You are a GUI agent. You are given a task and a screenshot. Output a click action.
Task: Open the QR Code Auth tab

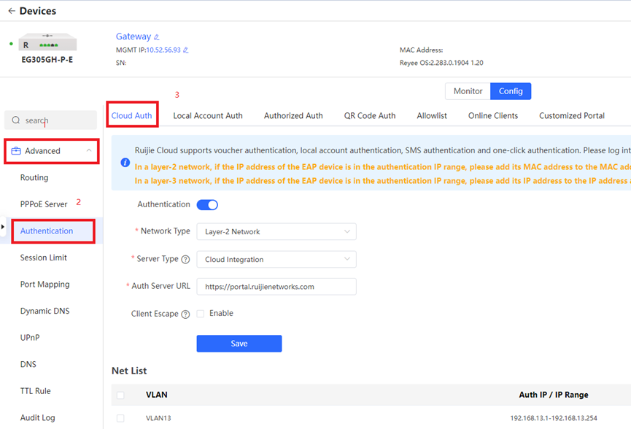[369, 115]
